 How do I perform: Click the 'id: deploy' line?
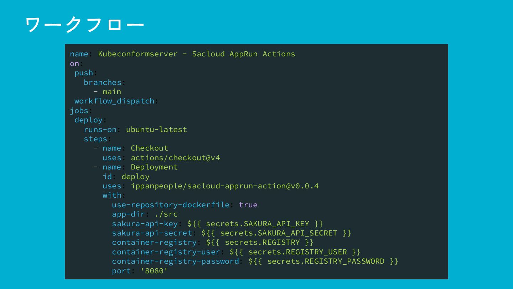coord(126,177)
